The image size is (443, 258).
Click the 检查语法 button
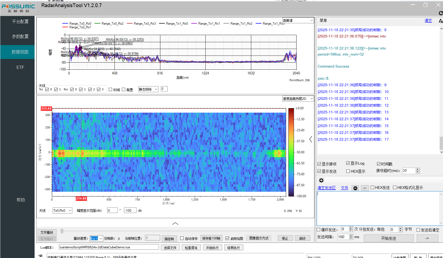(191, 248)
